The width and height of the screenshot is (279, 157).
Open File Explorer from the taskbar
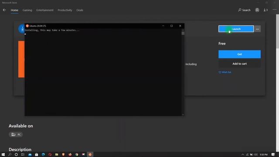click(x=57, y=154)
